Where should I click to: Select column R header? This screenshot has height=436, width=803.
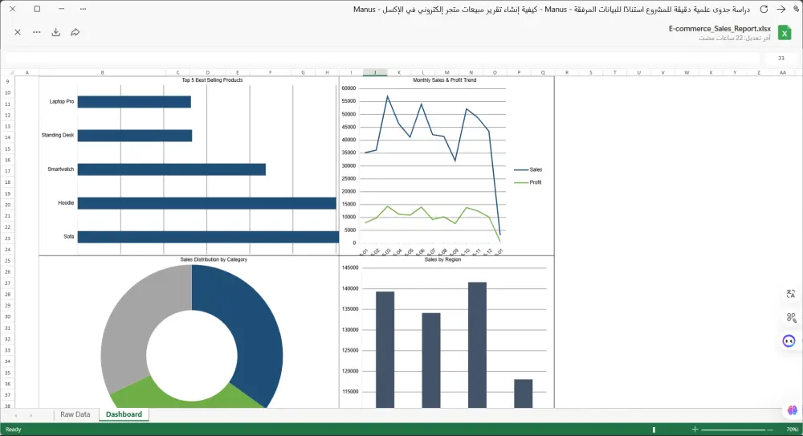pyautogui.click(x=566, y=72)
